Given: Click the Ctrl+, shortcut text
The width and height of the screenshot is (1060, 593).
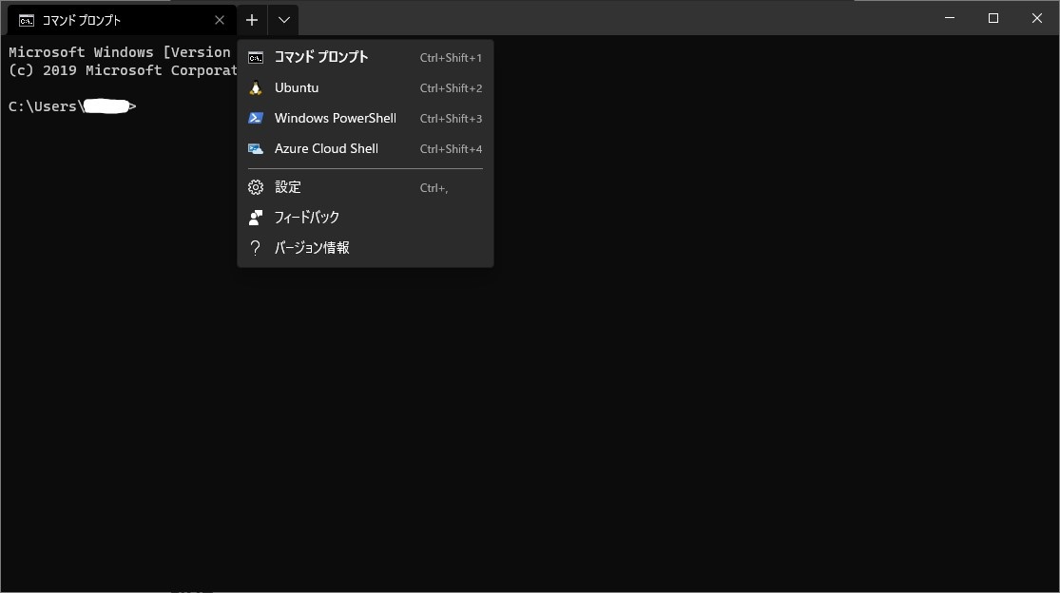Looking at the screenshot, I should pos(434,188).
